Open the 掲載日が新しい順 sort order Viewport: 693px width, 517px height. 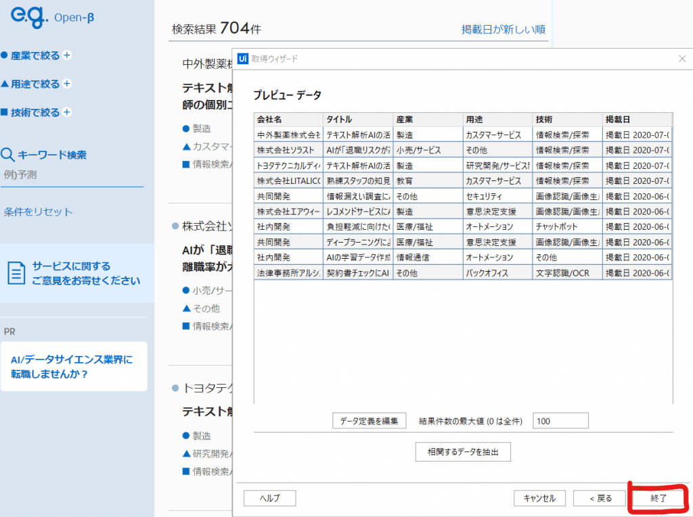click(x=504, y=30)
